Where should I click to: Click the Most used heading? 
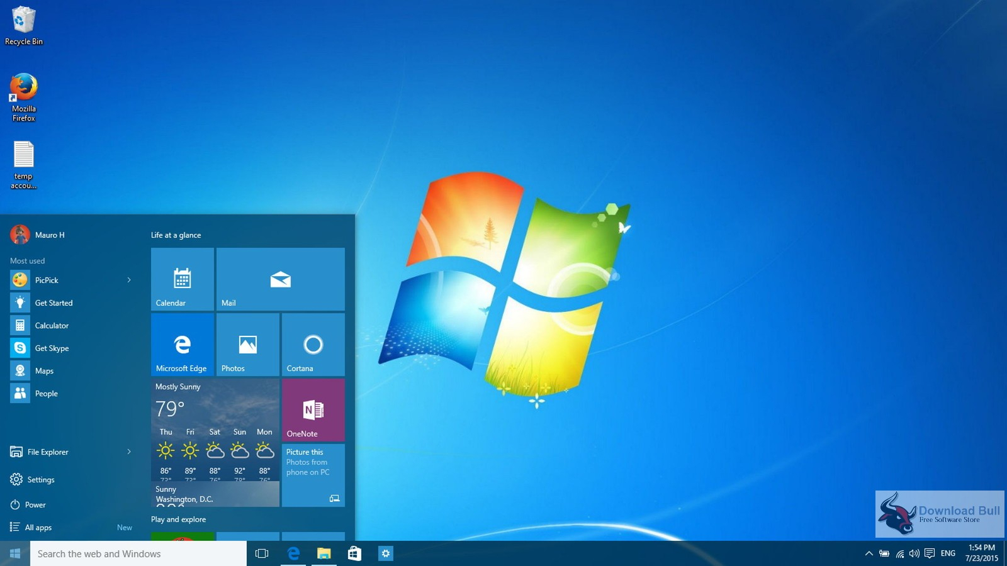coord(27,261)
